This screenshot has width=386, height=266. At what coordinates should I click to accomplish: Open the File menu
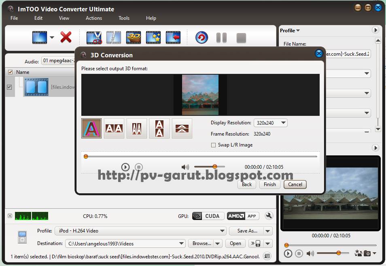[14, 18]
